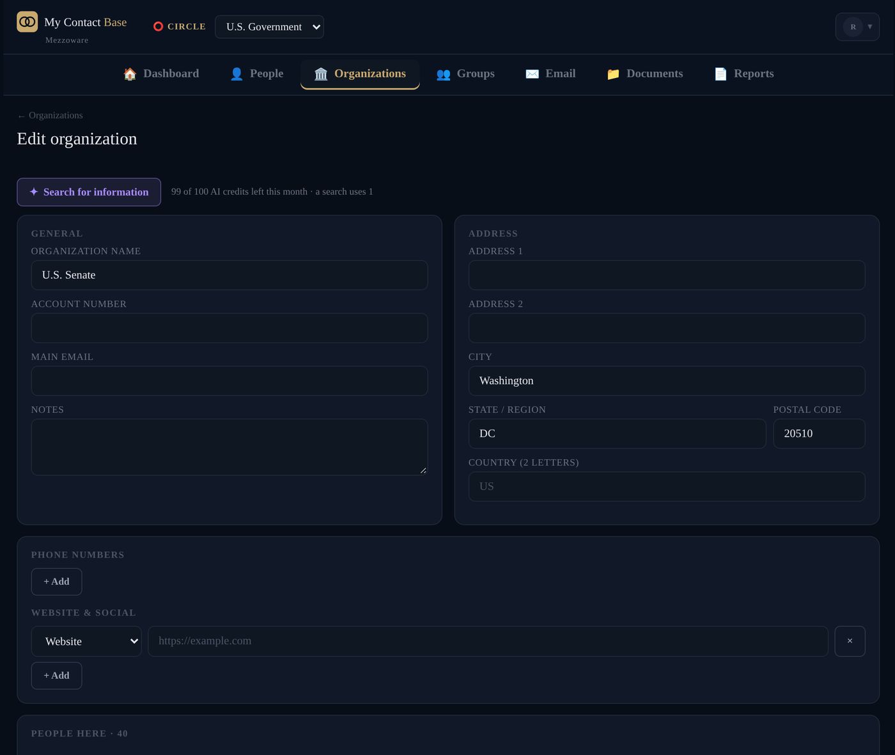Open the Email tab
895x755 pixels.
550,74
